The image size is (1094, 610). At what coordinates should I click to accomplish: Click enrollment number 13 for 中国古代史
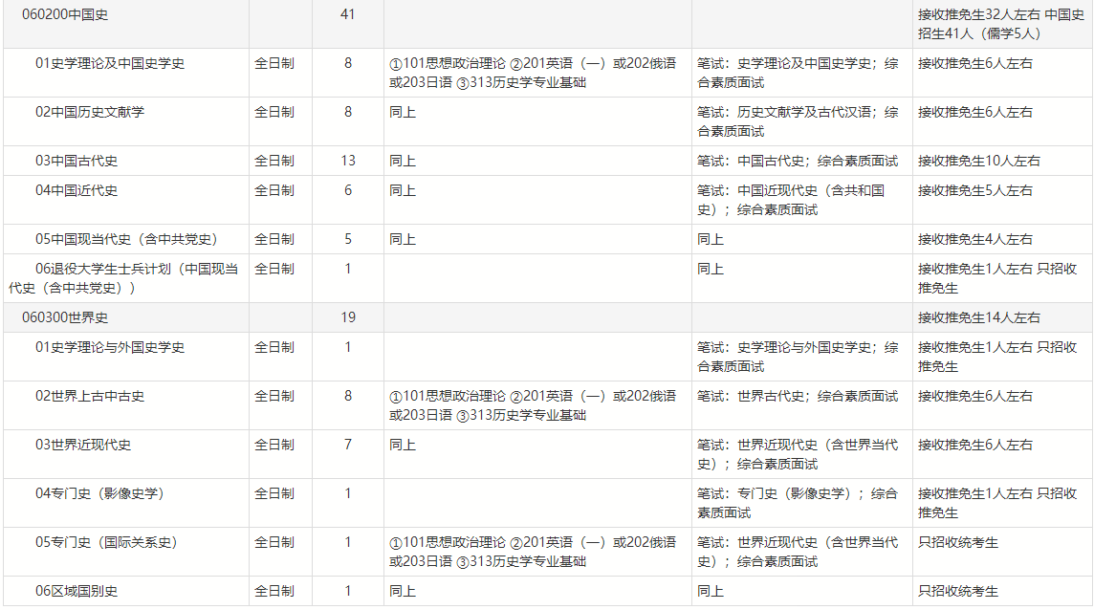pos(348,161)
